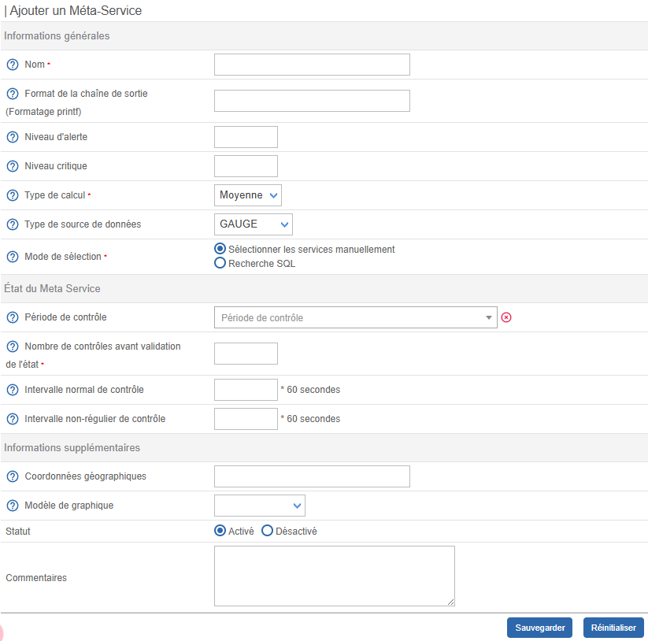Click help icon next to Mode de sélection

13,257
